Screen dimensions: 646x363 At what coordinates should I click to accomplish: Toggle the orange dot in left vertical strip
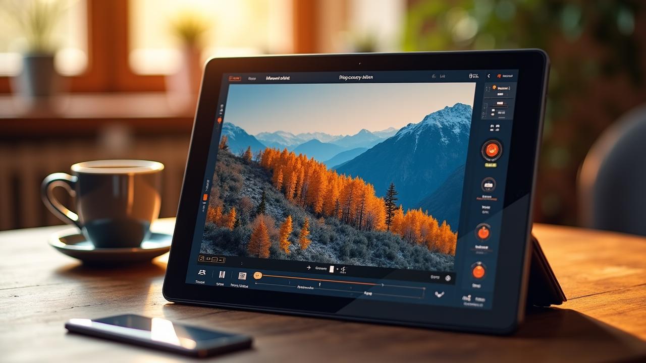coord(219,120)
